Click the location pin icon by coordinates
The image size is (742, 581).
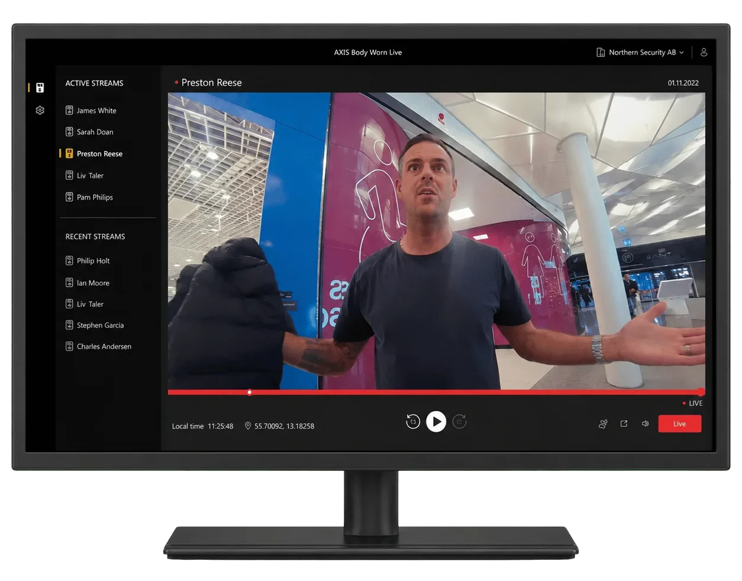248,426
